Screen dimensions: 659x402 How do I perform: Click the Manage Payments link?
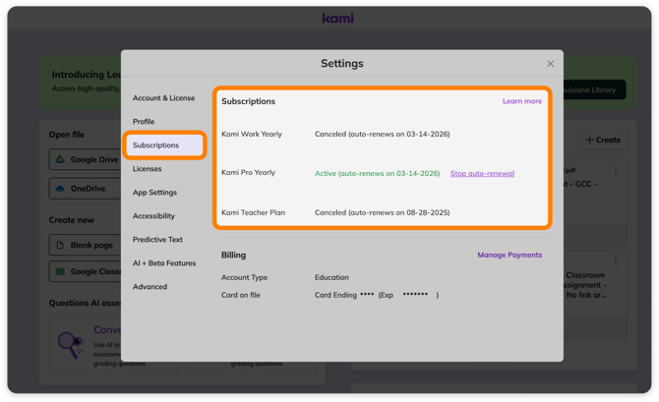click(x=509, y=255)
